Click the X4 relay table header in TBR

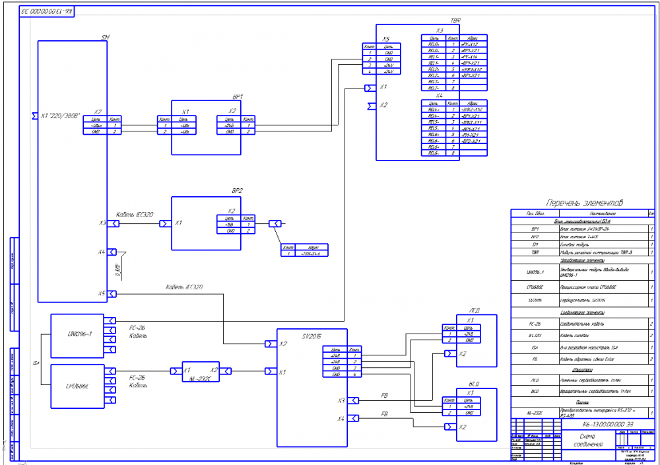(x=440, y=96)
